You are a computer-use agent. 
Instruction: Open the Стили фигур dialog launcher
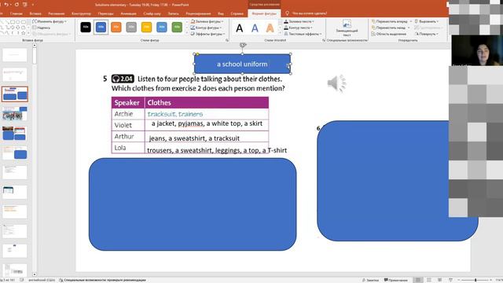pos(227,40)
